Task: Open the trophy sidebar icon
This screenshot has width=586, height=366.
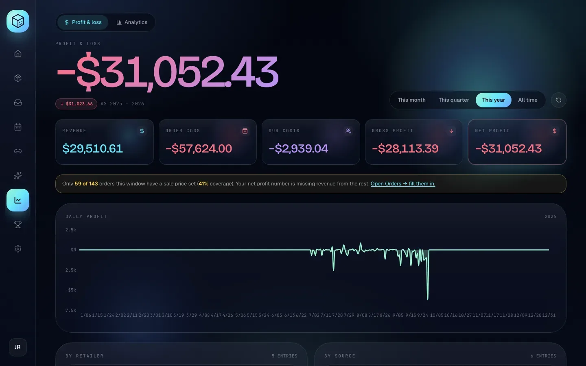Action: pos(18,224)
